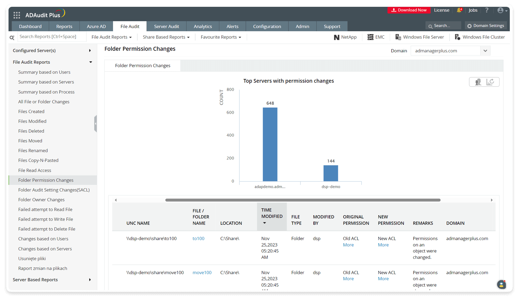Open the move100 folder link

click(x=202, y=272)
